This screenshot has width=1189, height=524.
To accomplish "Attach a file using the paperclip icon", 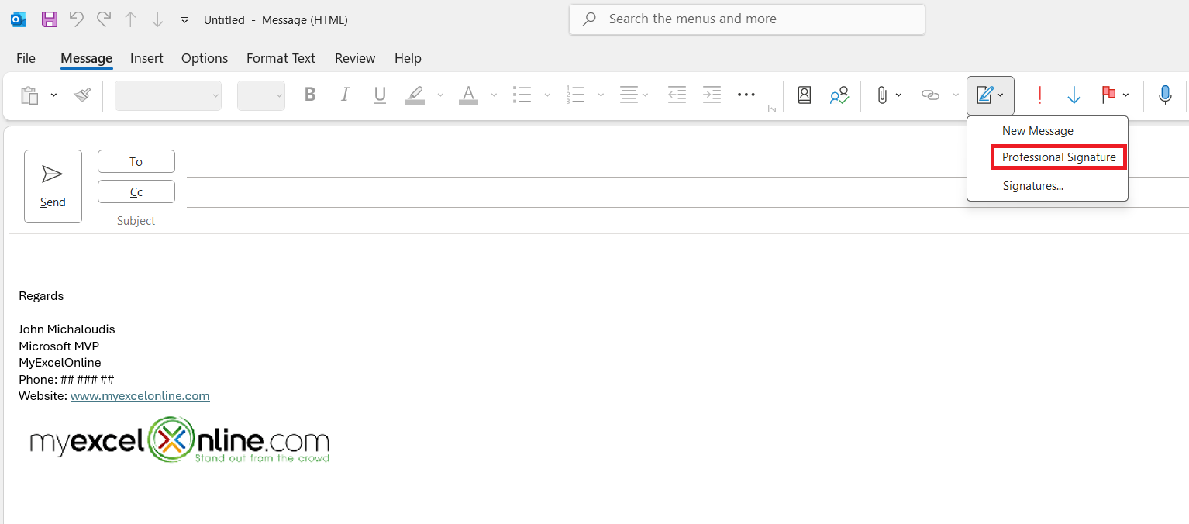I will click(x=882, y=95).
